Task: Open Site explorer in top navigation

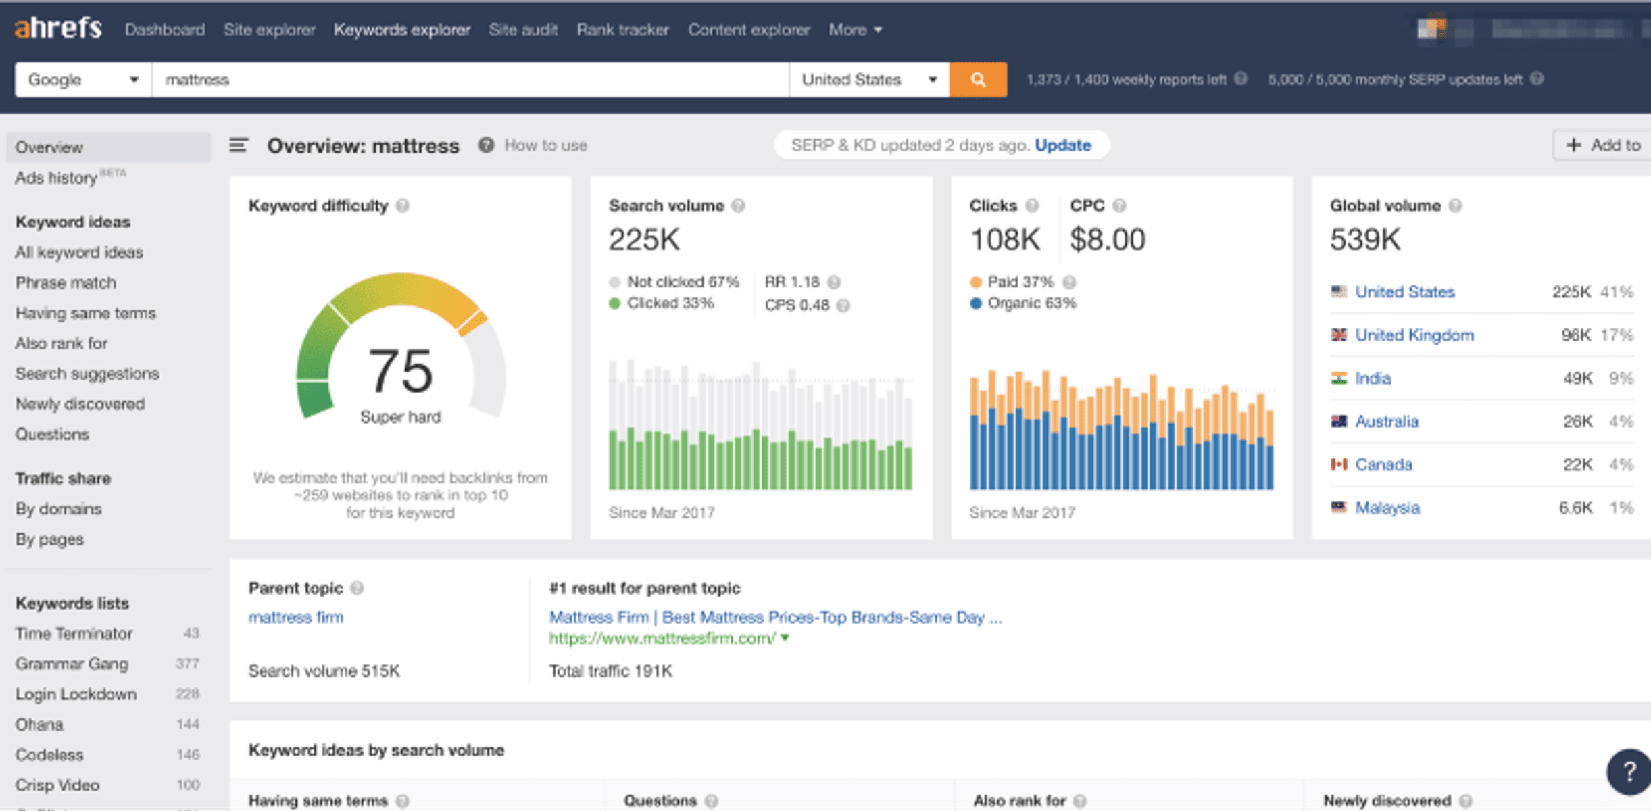Action: (269, 30)
